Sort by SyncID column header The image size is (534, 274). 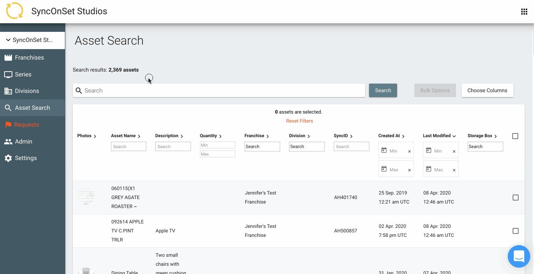(343, 136)
